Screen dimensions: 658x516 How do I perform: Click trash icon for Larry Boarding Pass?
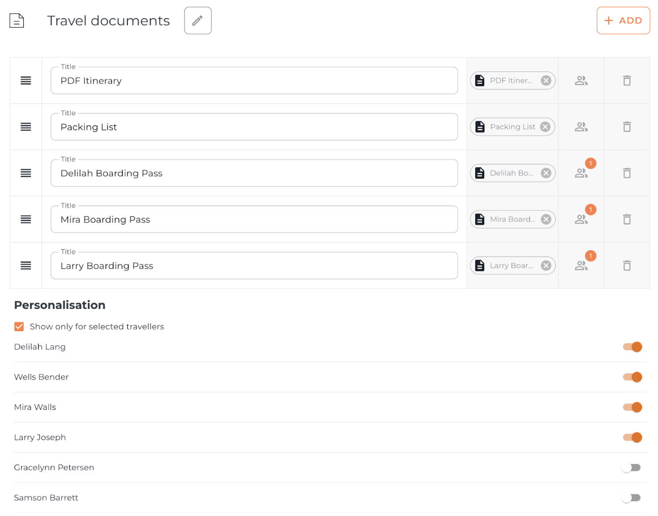coord(627,266)
